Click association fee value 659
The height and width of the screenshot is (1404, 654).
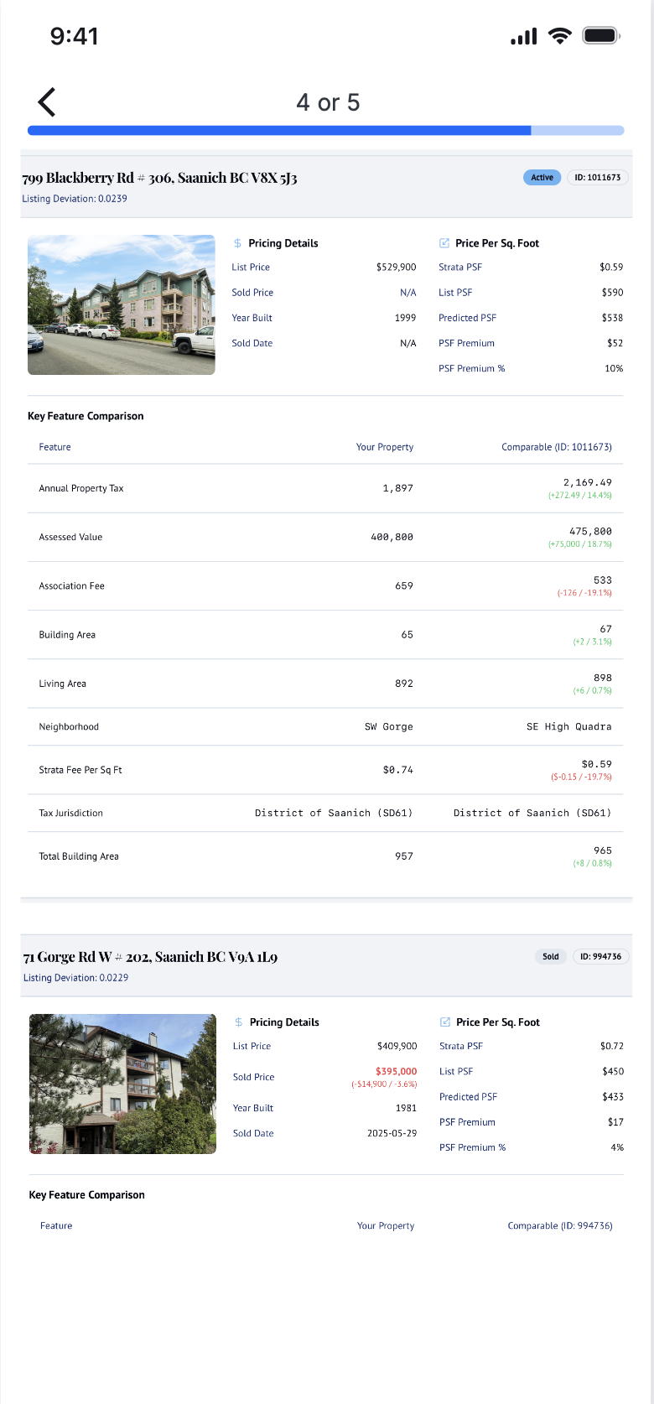pos(404,586)
